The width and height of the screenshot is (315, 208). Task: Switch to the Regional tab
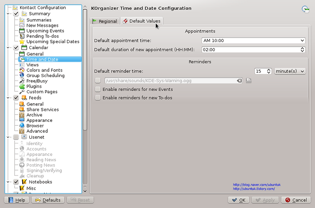(105, 21)
